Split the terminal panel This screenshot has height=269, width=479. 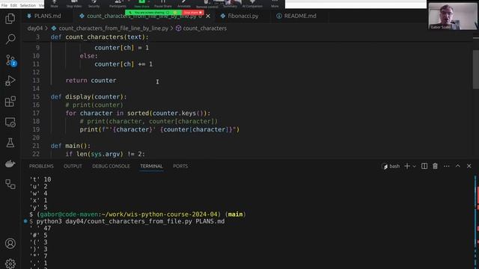click(x=424, y=166)
